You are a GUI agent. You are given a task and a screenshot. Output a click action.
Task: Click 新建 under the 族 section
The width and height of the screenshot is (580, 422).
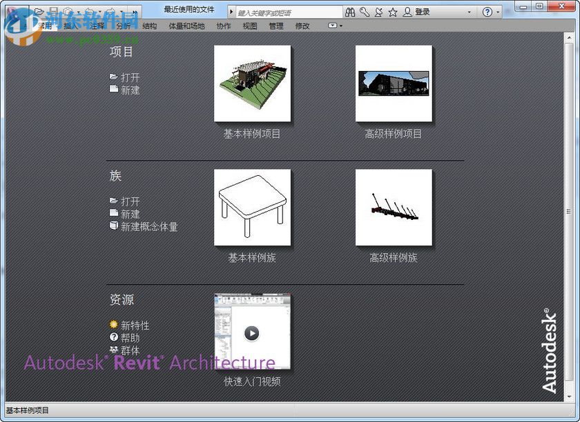[130, 214]
